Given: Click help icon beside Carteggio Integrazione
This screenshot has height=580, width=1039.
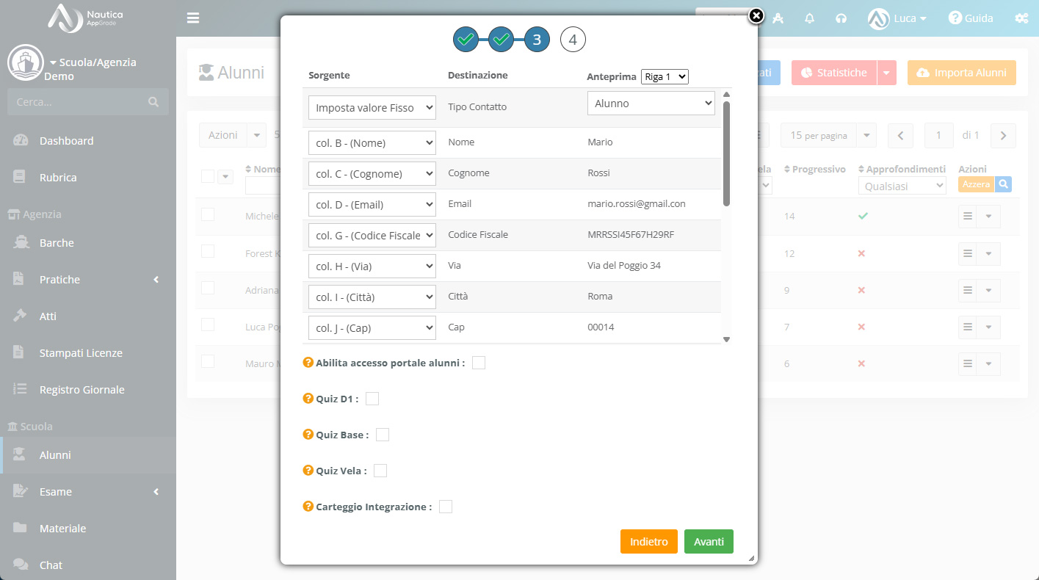Looking at the screenshot, I should pos(308,507).
